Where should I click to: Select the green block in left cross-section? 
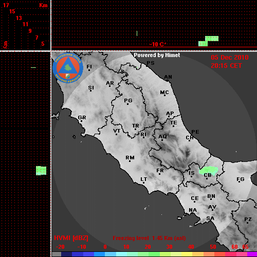click(41, 171)
